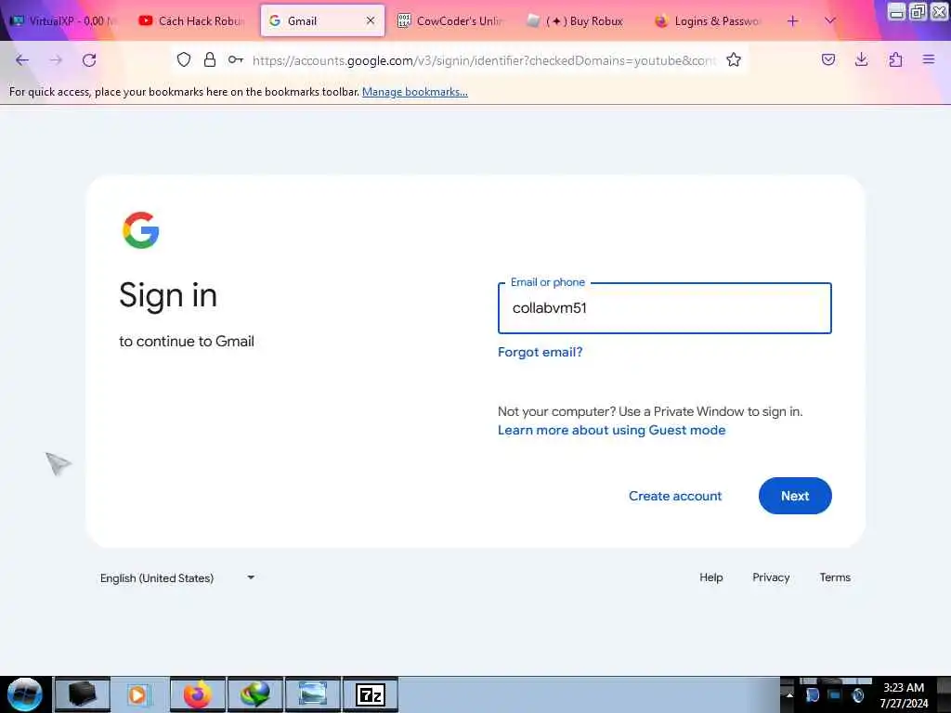Image resolution: width=951 pixels, height=713 pixels.
Task: Switch to Logins & Passwords tab
Action: (x=708, y=20)
